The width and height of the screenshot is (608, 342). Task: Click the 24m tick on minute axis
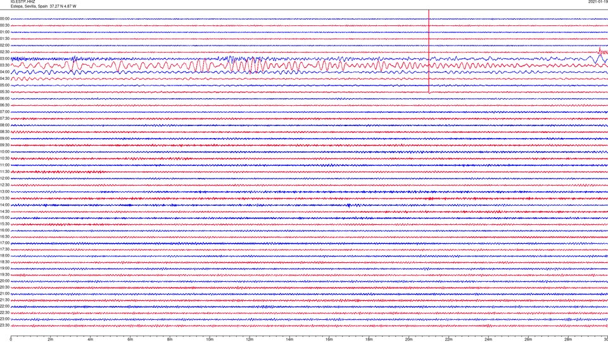[x=488, y=339]
